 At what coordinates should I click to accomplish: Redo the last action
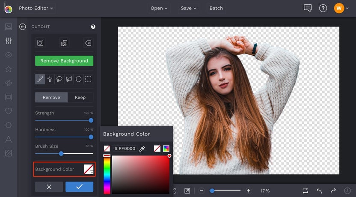333,191
